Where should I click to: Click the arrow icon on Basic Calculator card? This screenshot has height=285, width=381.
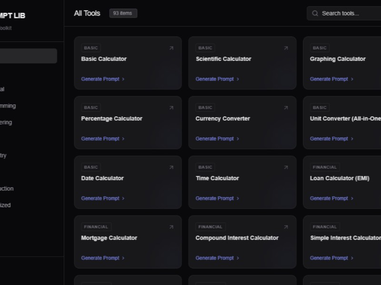(171, 48)
